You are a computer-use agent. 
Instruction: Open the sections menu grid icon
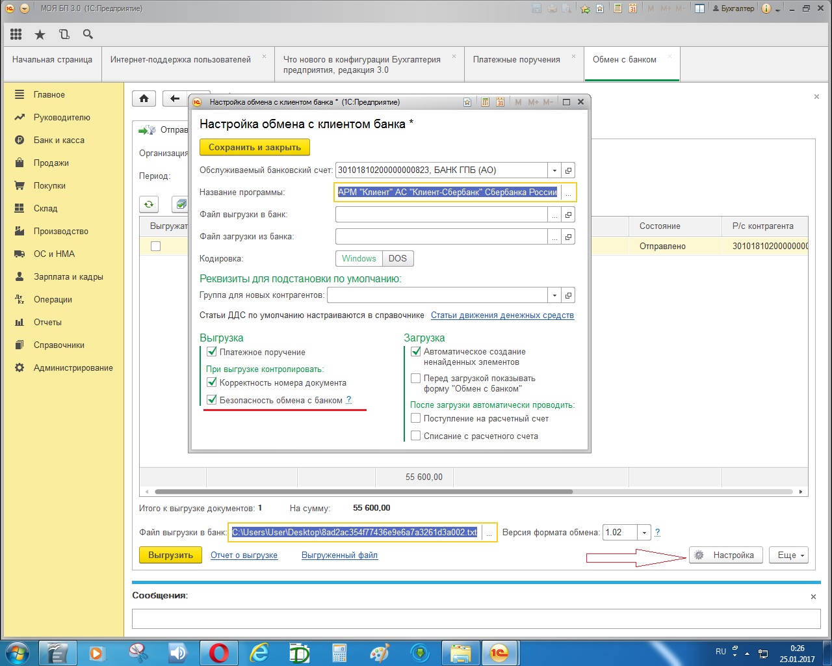16,34
